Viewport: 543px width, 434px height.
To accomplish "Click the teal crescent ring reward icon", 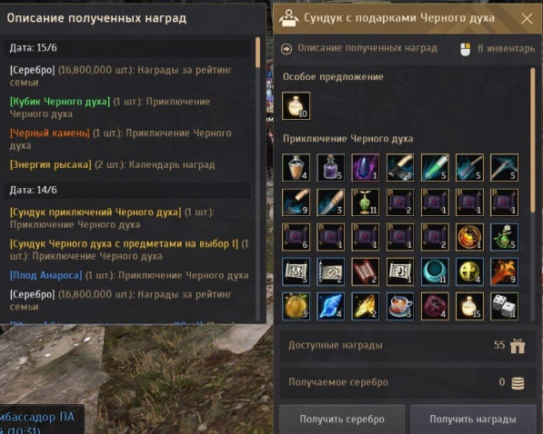I will click(x=435, y=271).
